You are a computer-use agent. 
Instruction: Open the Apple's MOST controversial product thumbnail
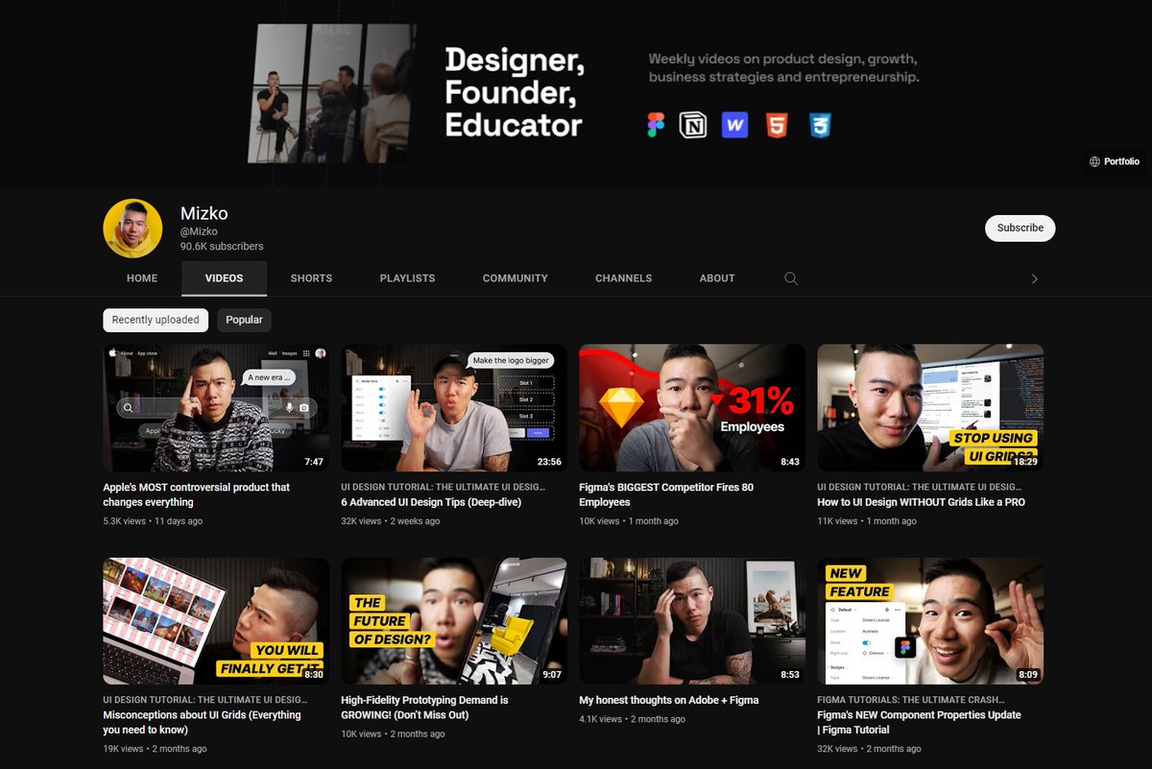216,408
